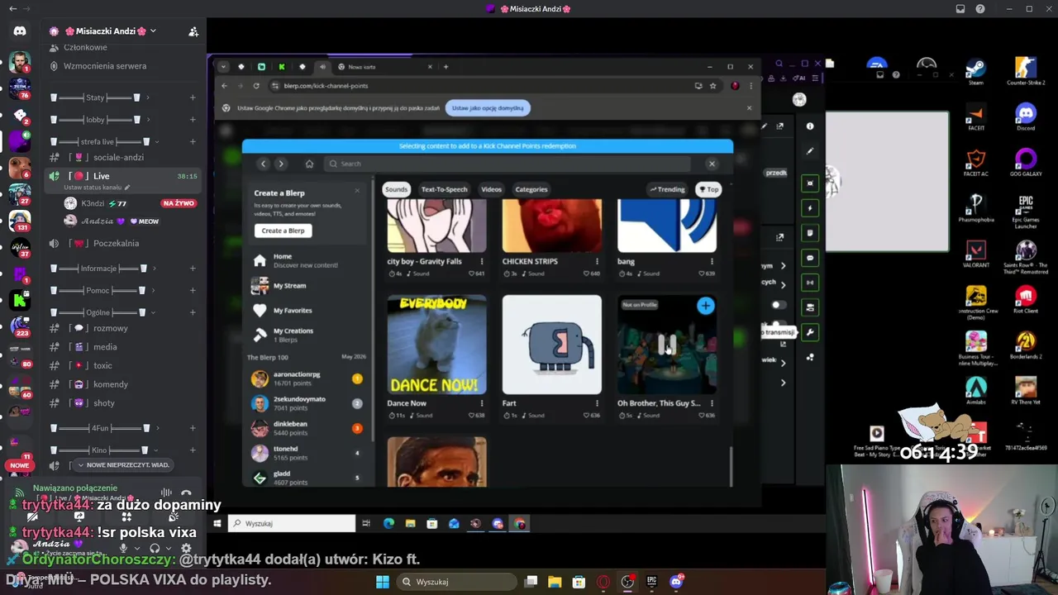The image size is (1058, 595).
Task: Add channel to Ogólne category with plus
Action: 193,312
